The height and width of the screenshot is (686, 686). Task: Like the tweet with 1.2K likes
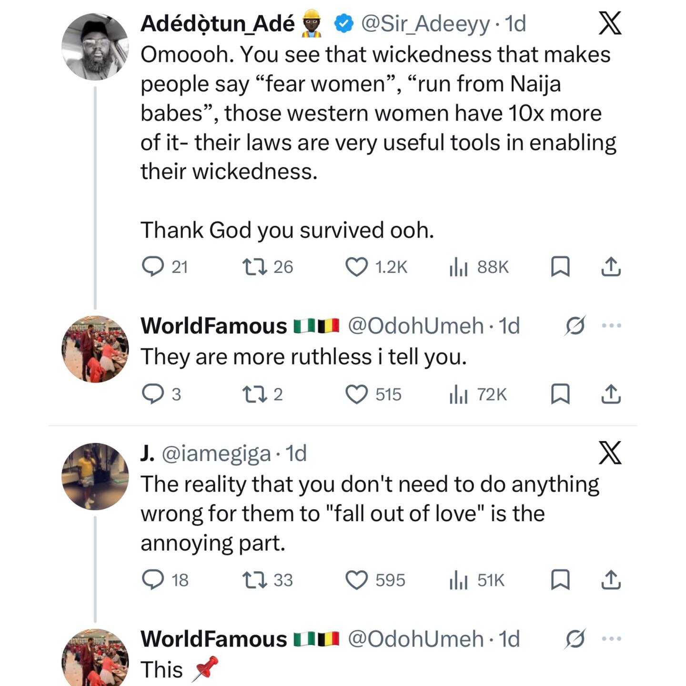click(x=356, y=267)
